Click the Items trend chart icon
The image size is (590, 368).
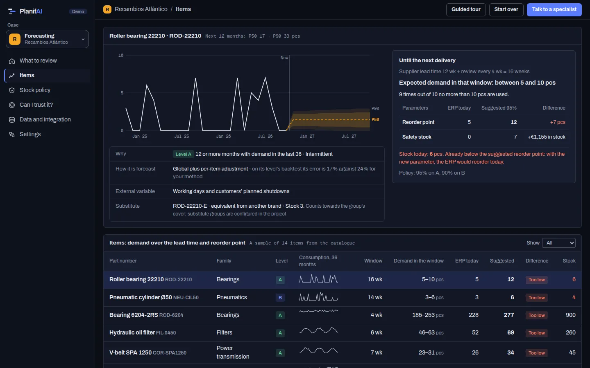pyautogui.click(x=12, y=76)
